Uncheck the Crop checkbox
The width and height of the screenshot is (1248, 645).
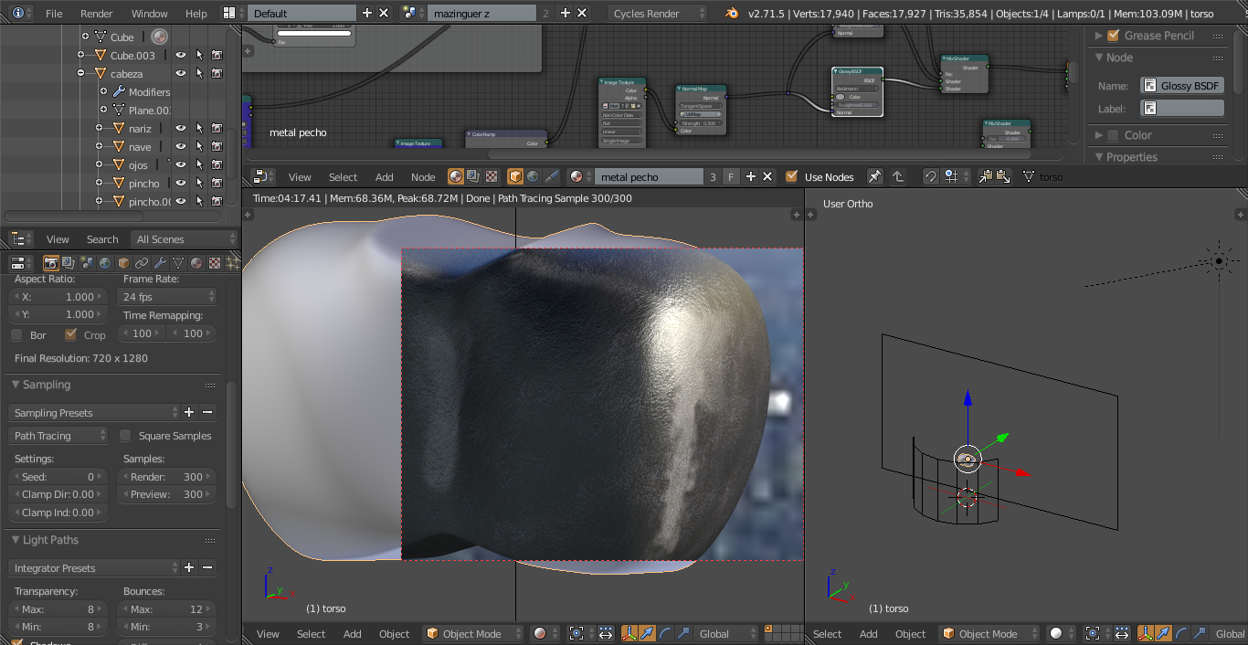[x=70, y=334]
